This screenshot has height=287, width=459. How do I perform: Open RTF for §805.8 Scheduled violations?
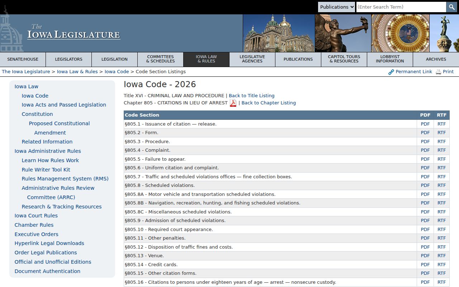point(442,185)
